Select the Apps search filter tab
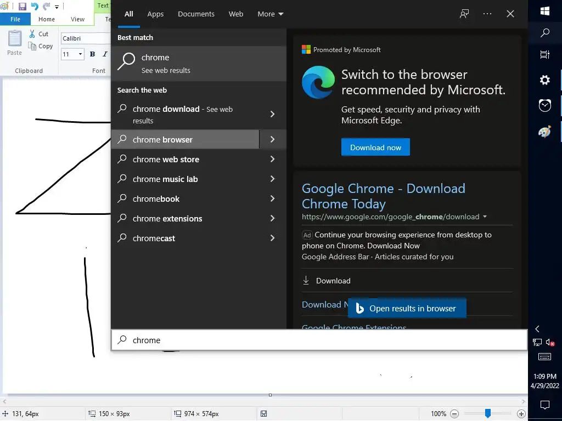The width and height of the screenshot is (562, 421). (x=155, y=14)
